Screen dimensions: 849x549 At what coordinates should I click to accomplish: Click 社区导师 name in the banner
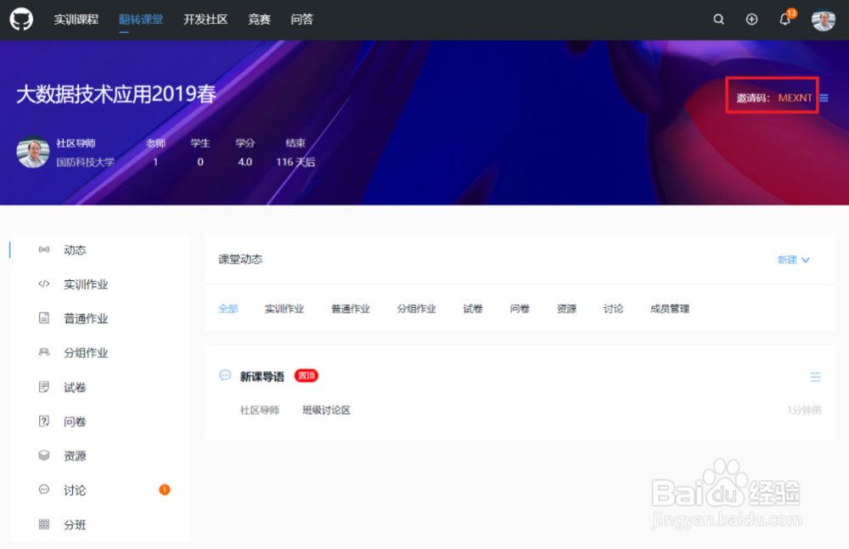tap(76, 143)
